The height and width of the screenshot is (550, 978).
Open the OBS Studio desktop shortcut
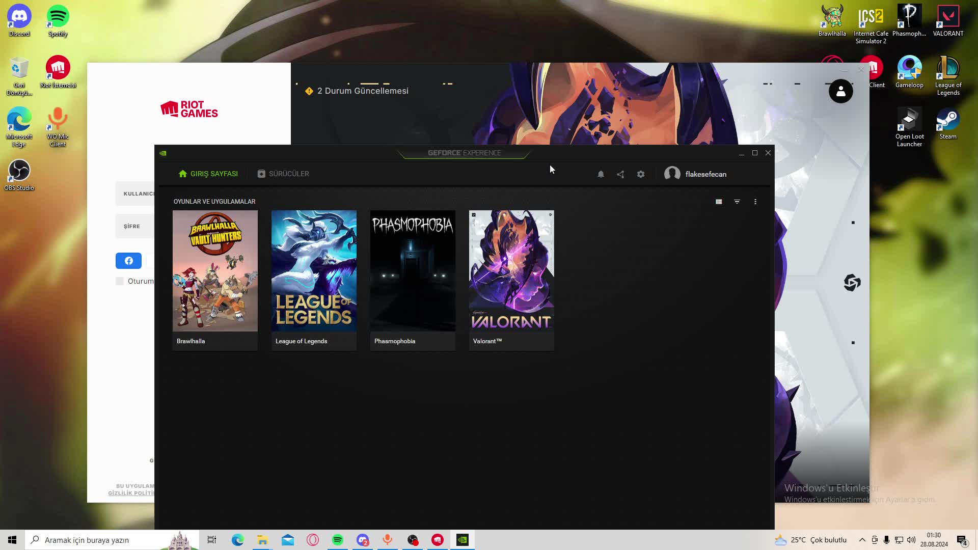click(x=19, y=175)
